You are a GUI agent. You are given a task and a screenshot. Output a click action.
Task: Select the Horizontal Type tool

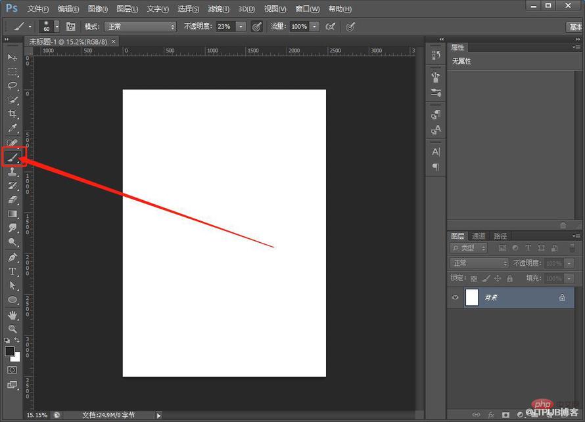click(x=12, y=271)
